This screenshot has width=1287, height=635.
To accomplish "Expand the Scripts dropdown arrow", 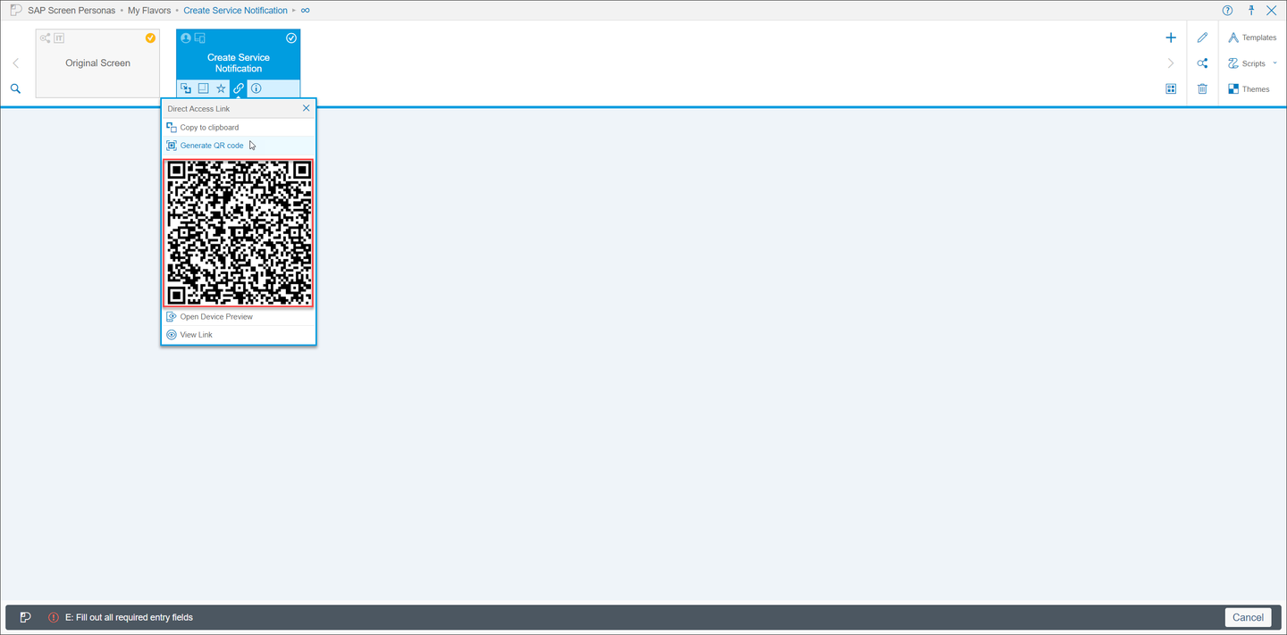I will 1275,63.
